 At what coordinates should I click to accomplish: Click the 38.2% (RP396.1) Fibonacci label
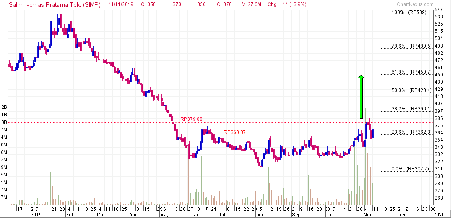tap(411, 109)
